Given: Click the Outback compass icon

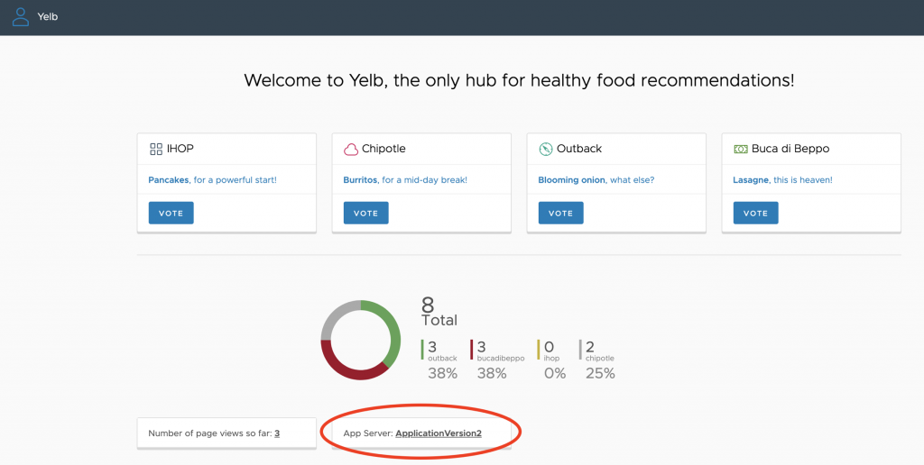Looking at the screenshot, I should pos(546,149).
